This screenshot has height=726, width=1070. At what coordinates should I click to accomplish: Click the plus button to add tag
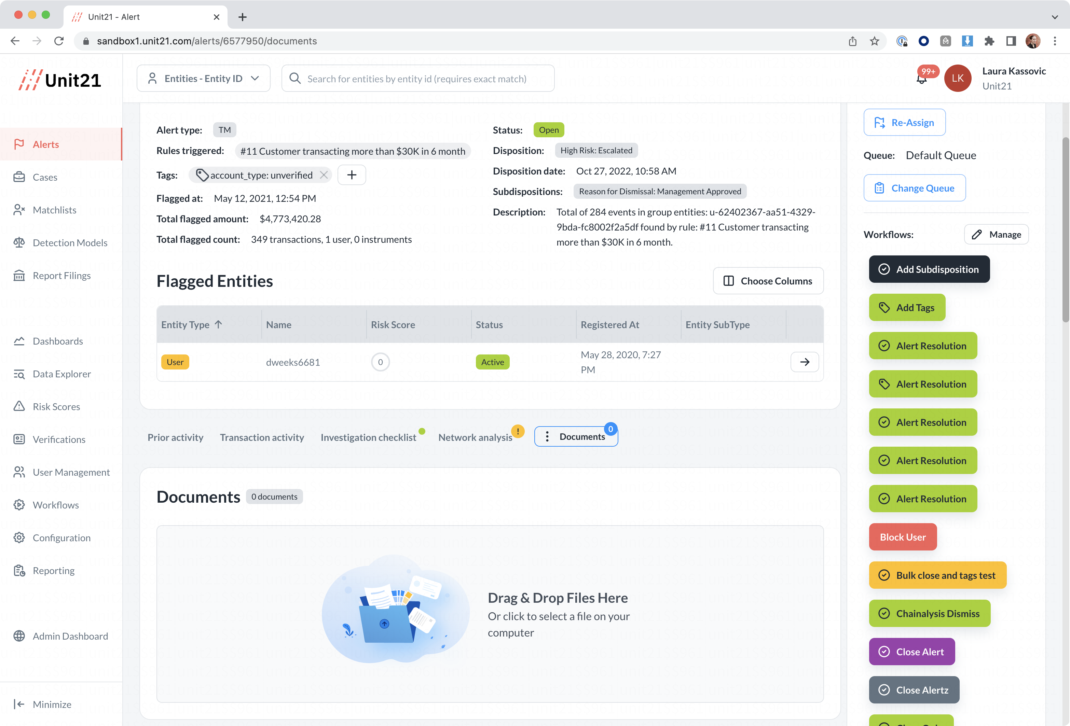(352, 175)
